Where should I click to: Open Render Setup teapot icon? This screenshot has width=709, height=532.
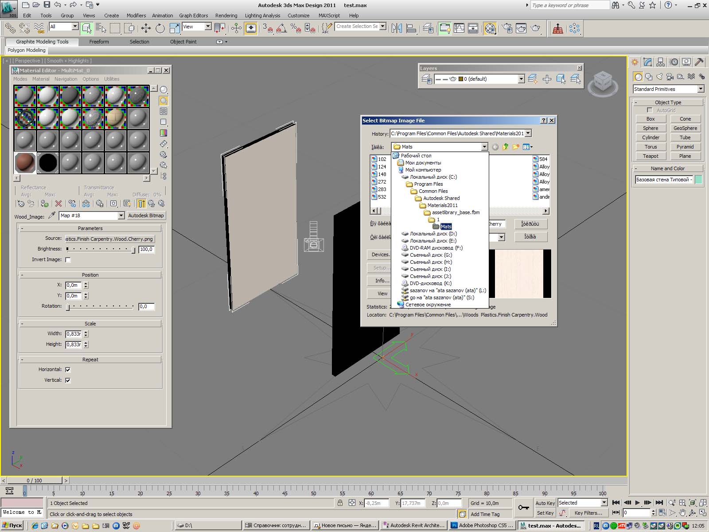[507, 28]
